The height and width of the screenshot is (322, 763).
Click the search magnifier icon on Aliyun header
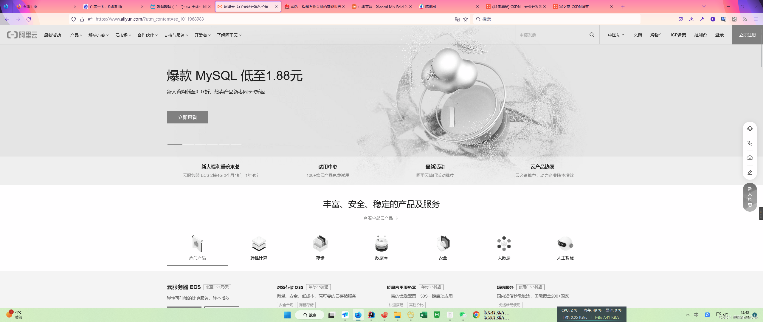click(592, 35)
